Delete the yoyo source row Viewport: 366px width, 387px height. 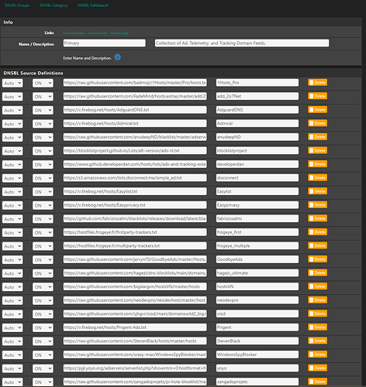pos(317,368)
